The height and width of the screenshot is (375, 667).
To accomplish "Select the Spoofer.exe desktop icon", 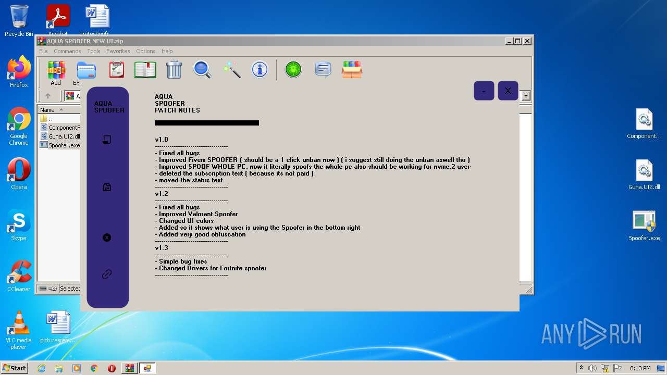I will [644, 226].
